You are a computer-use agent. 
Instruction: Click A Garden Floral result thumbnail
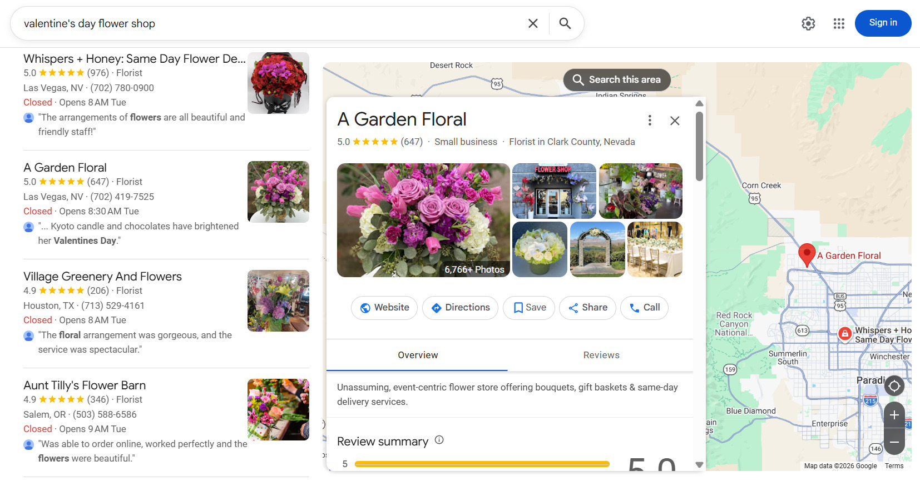click(x=278, y=192)
